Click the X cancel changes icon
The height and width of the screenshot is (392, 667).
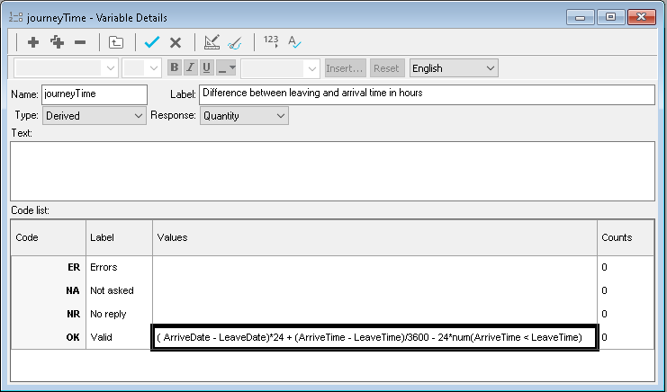click(176, 41)
